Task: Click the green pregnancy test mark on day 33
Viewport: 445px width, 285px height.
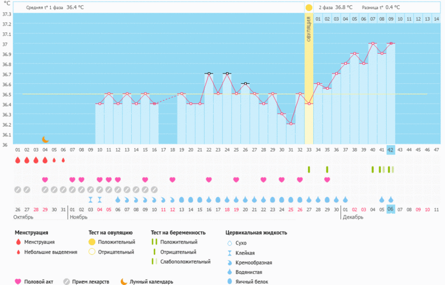Action: [309, 169]
